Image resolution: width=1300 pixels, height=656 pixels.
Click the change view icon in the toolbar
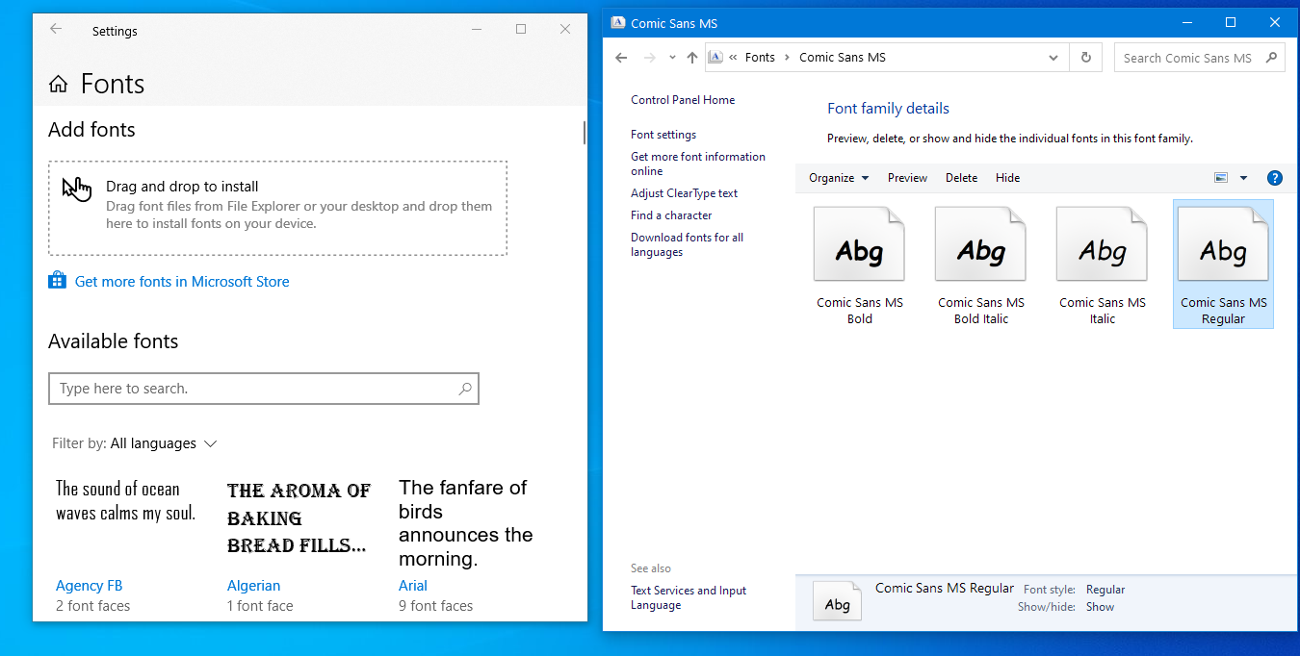point(1221,178)
